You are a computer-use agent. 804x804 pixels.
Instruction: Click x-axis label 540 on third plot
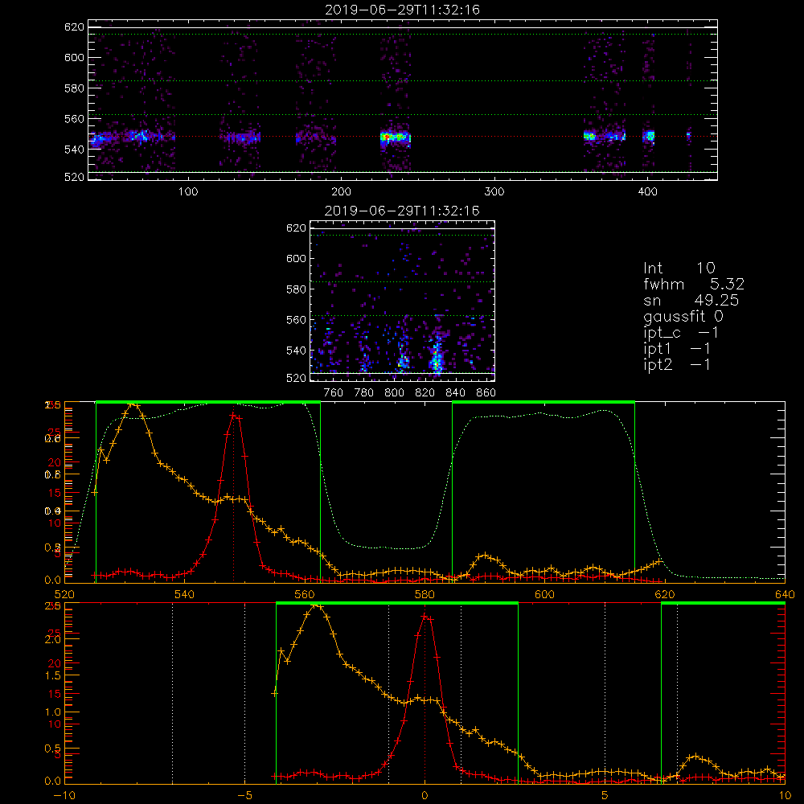coord(185,595)
